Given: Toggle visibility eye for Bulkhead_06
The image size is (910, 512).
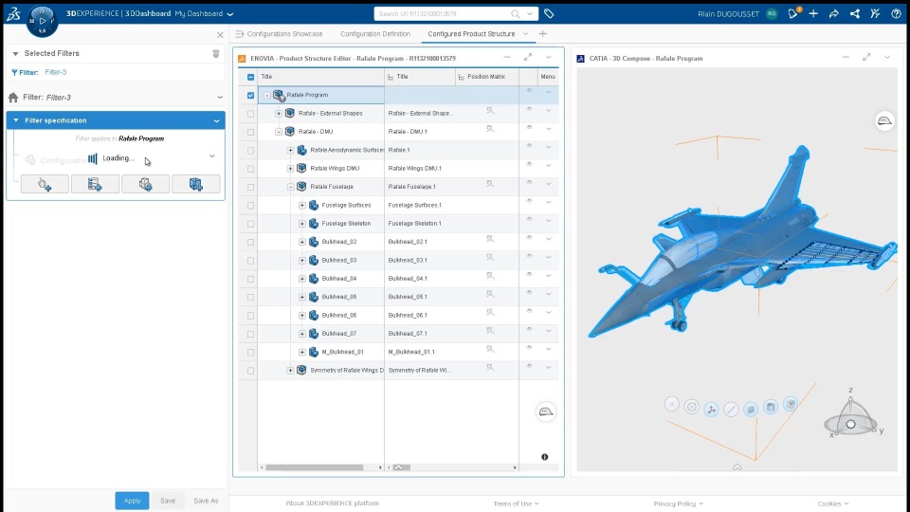Looking at the screenshot, I should coord(529,311).
